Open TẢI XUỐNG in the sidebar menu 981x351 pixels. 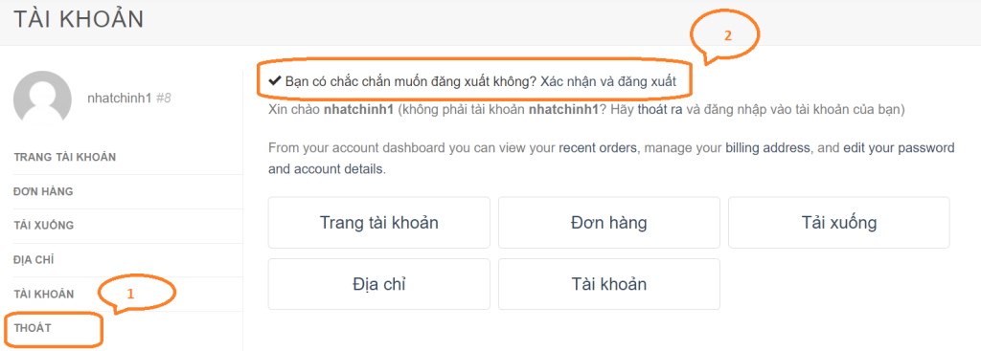[x=43, y=226]
